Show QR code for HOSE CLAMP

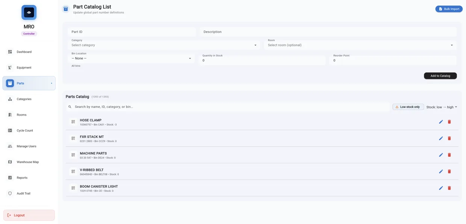click(73, 122)
